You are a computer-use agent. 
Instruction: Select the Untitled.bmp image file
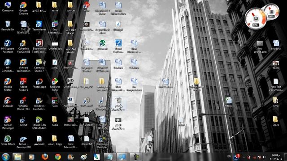tap(71, 83)
